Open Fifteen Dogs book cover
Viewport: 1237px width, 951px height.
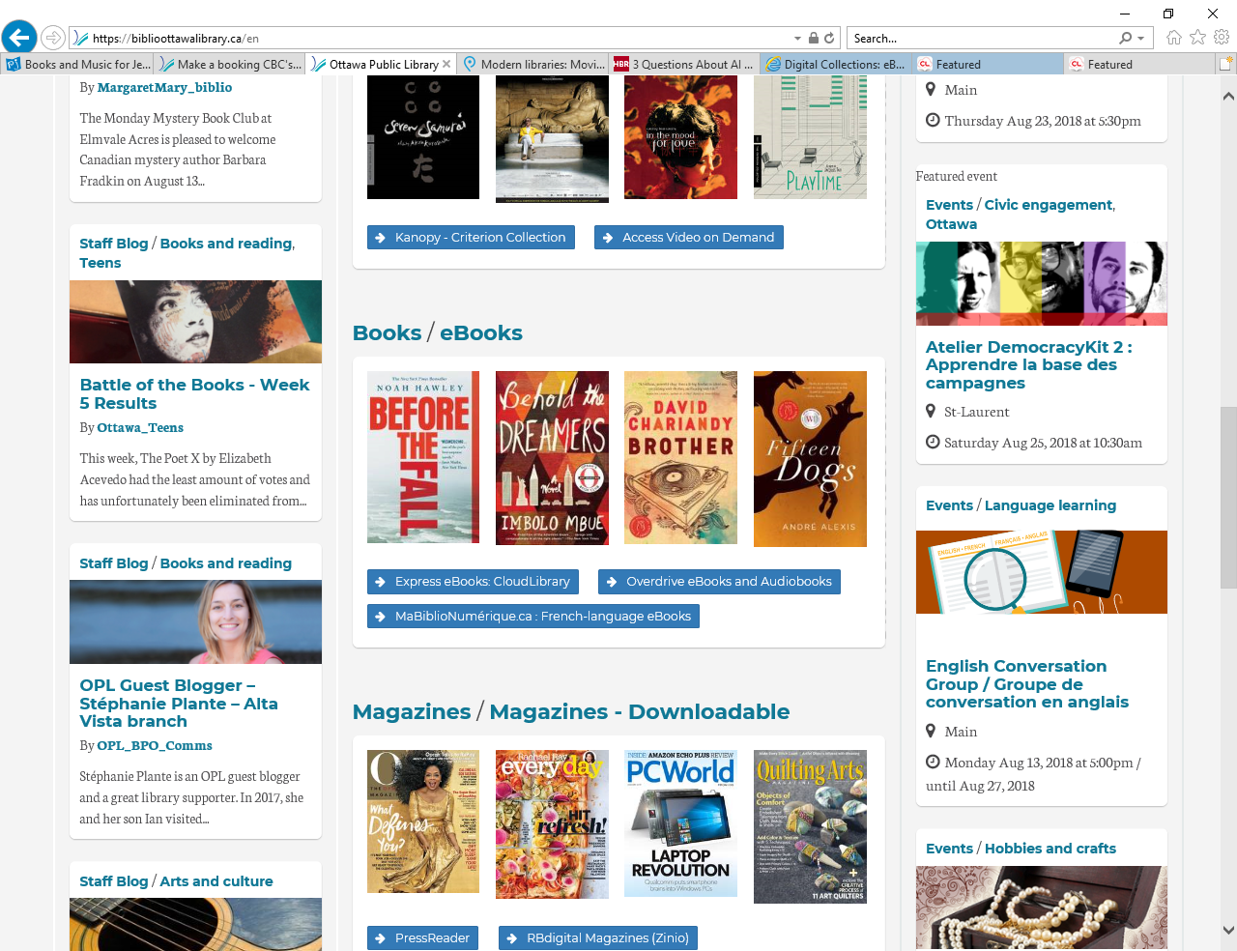[810, 459]
